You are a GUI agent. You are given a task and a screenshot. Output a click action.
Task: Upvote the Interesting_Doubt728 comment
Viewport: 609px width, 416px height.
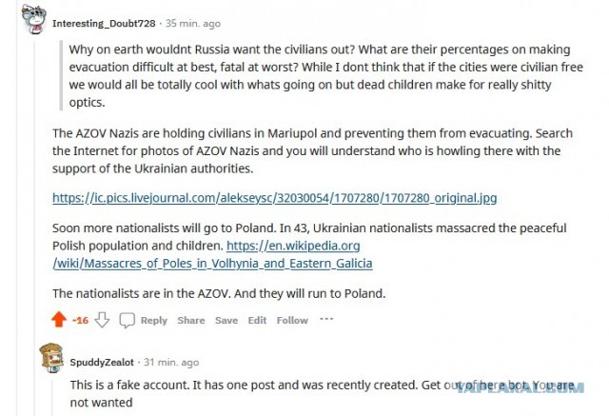coord(59,320)
